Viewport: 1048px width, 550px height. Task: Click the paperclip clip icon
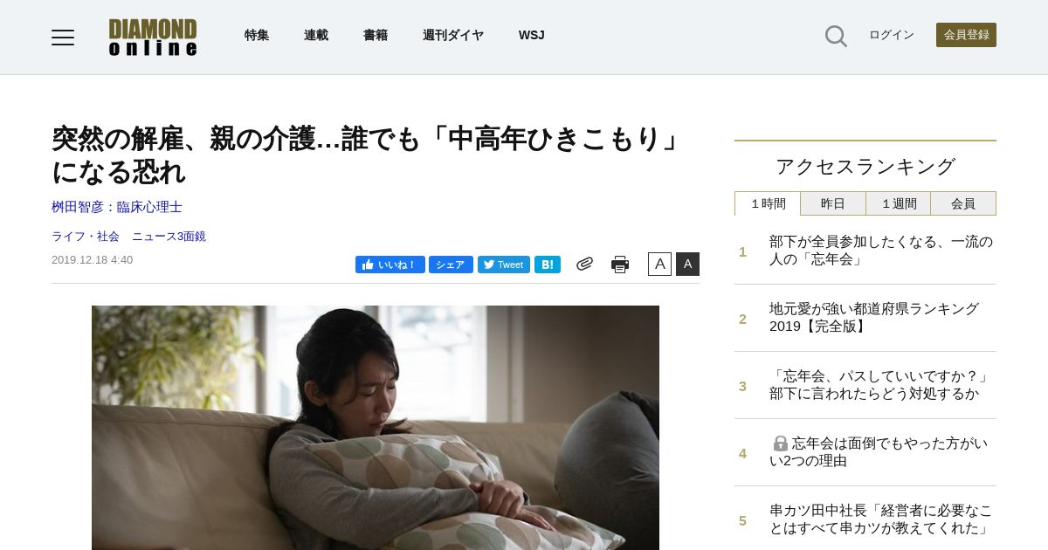point(584,264)
